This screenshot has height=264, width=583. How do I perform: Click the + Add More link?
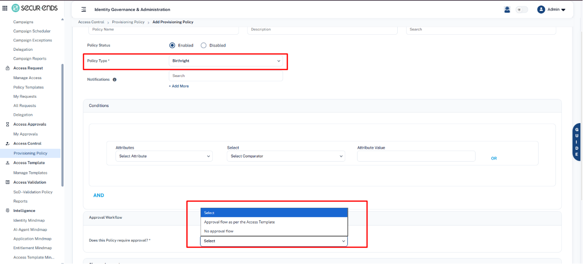tap(179, 86)
